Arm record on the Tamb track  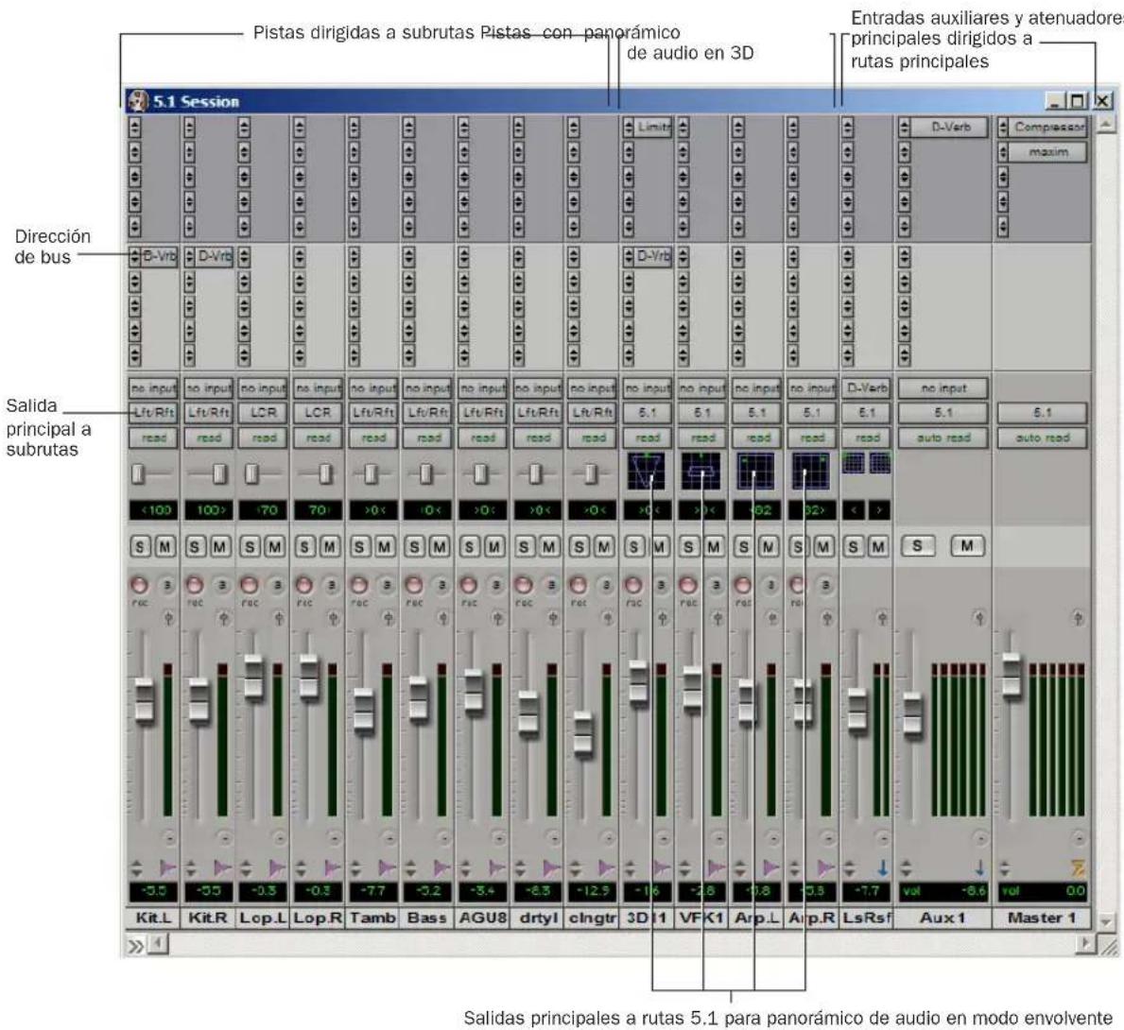[358, 585]
